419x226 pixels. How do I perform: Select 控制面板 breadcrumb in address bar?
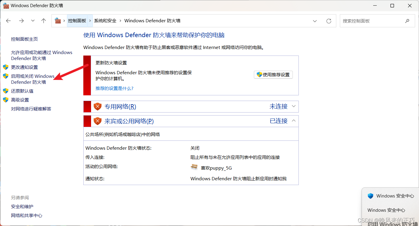tap(77, 21)
